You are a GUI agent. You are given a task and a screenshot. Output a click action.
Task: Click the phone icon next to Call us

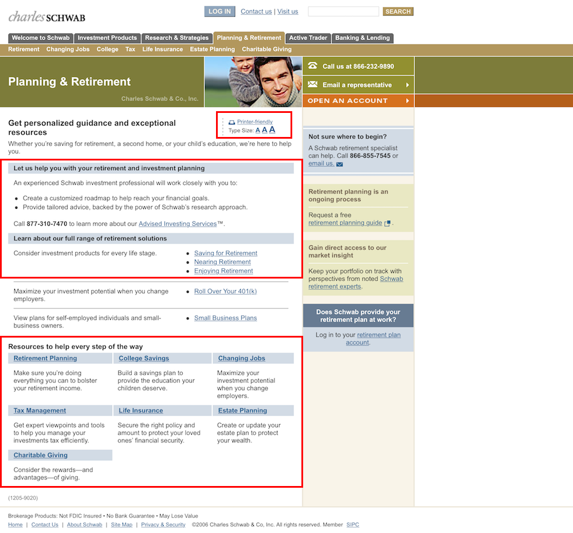(x=312, y=66)
